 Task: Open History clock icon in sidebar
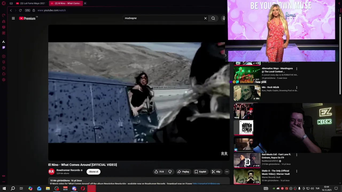[4, 68]
